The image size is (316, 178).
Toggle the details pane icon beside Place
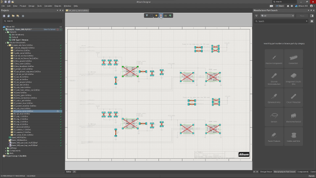tap(312, 16)
